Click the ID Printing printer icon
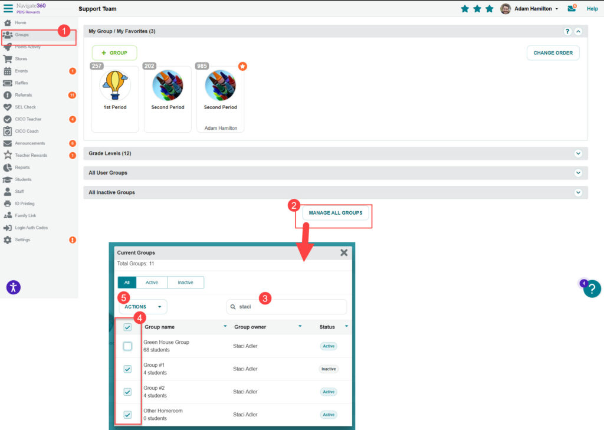Viewport: 604px width, 430px height. (8, 203)
